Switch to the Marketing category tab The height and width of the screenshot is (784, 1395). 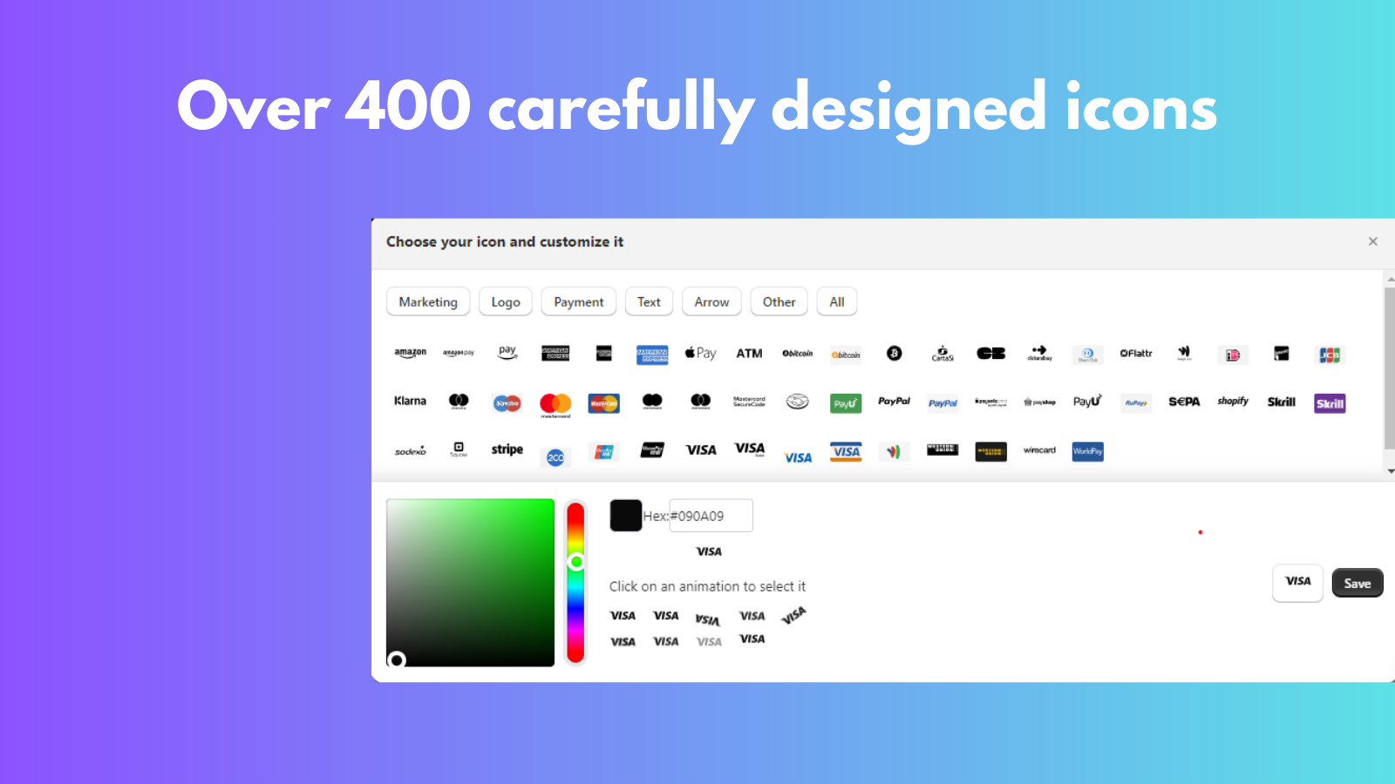point(428,301)
